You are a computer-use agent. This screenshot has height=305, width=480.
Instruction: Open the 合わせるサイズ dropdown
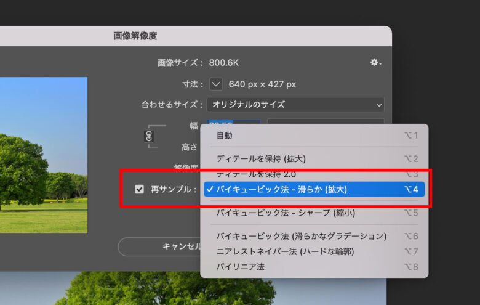[x=295, y=105]
